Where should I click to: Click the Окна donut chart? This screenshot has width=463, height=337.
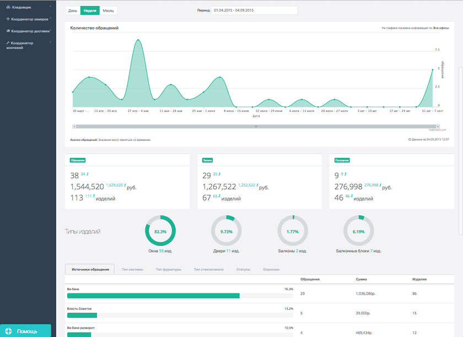(x=160, y=232)
